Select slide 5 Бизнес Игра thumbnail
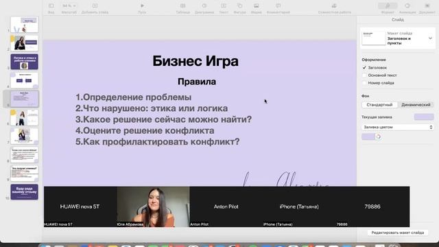 [x=25, y=99]
